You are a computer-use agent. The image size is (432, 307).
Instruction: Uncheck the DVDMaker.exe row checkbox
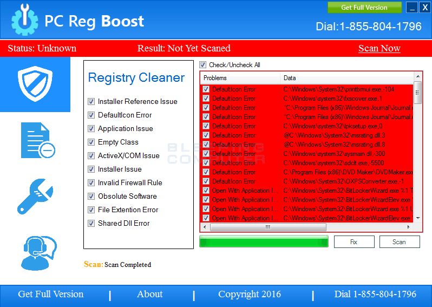206,172
